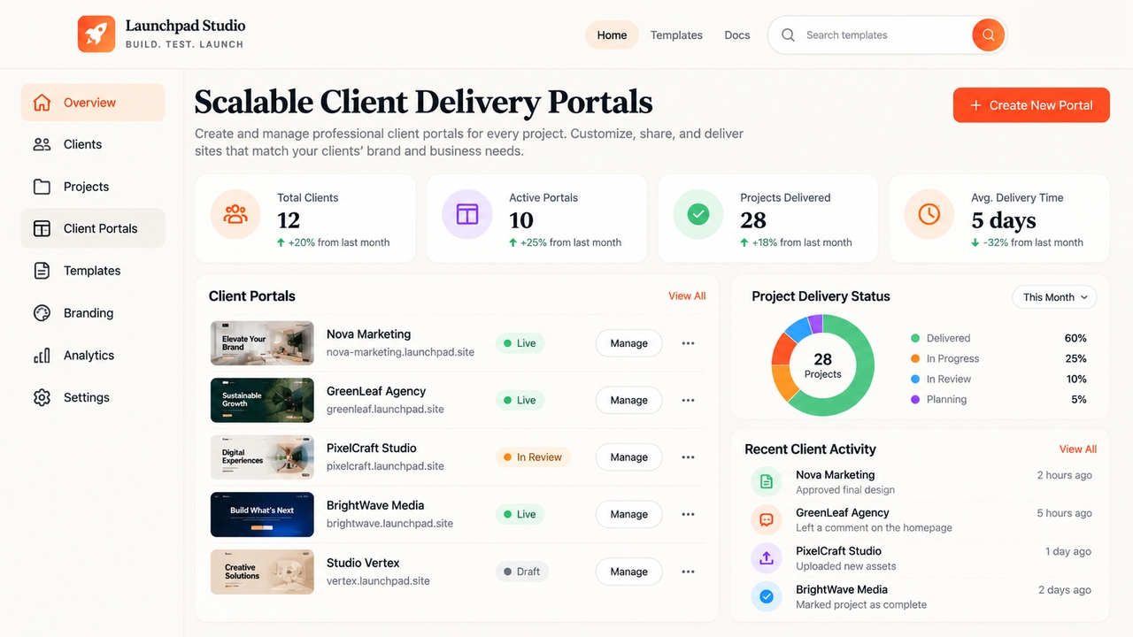Screen dimensions: 1133x637
Task: Click the Create New Portal button
Action: [1031, 105]
